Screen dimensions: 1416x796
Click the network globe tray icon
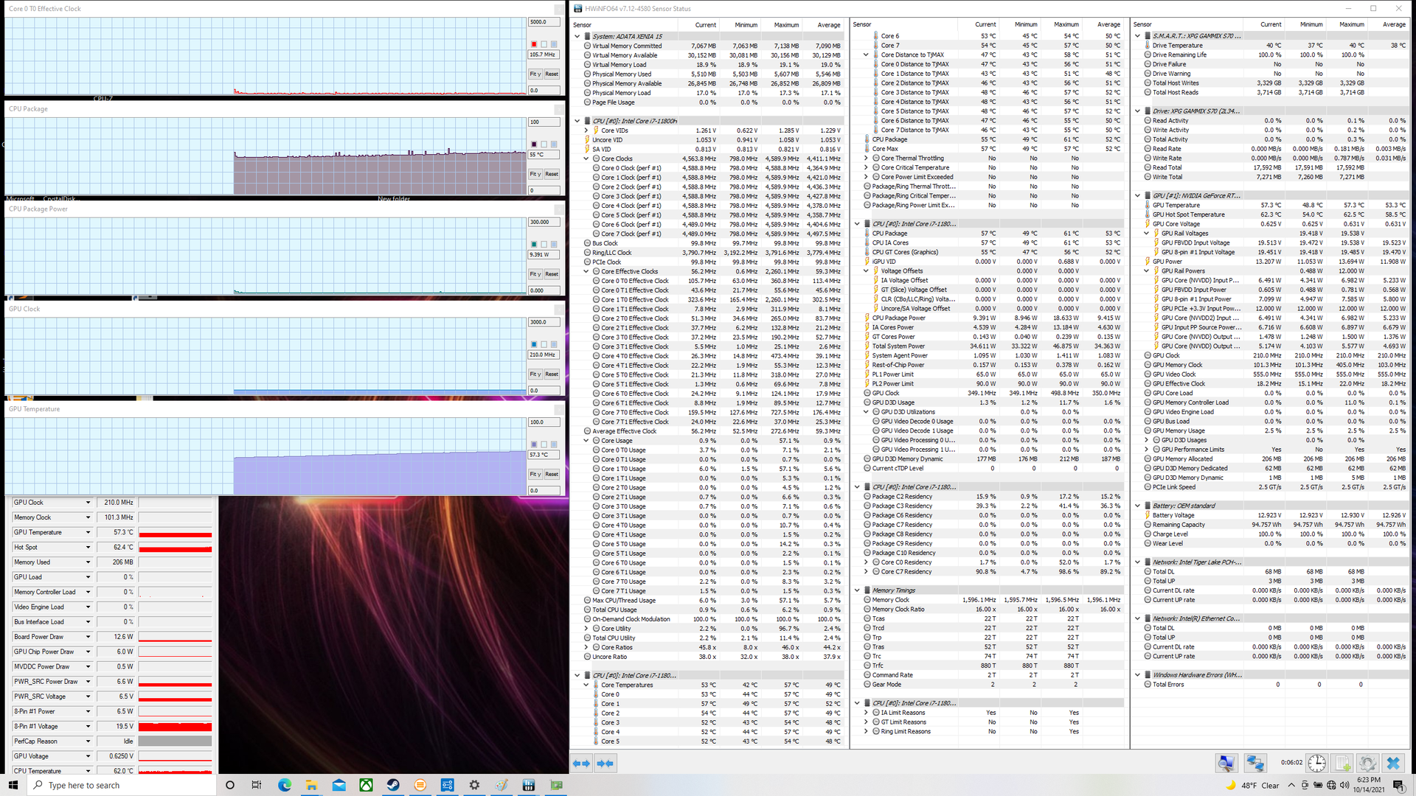1331,785
